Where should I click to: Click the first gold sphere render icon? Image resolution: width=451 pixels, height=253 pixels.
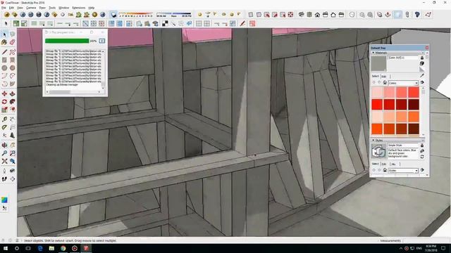tap(6, 15)
